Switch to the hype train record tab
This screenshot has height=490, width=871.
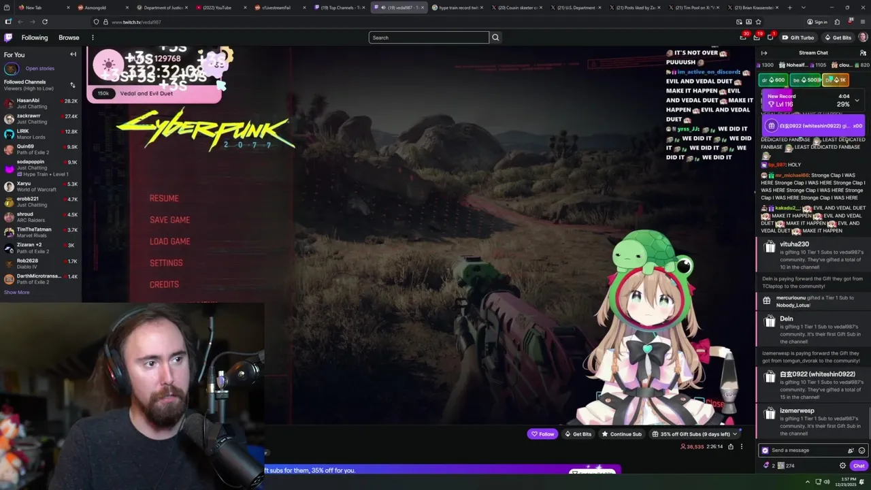pyautogui.click(x=457, y=7)
